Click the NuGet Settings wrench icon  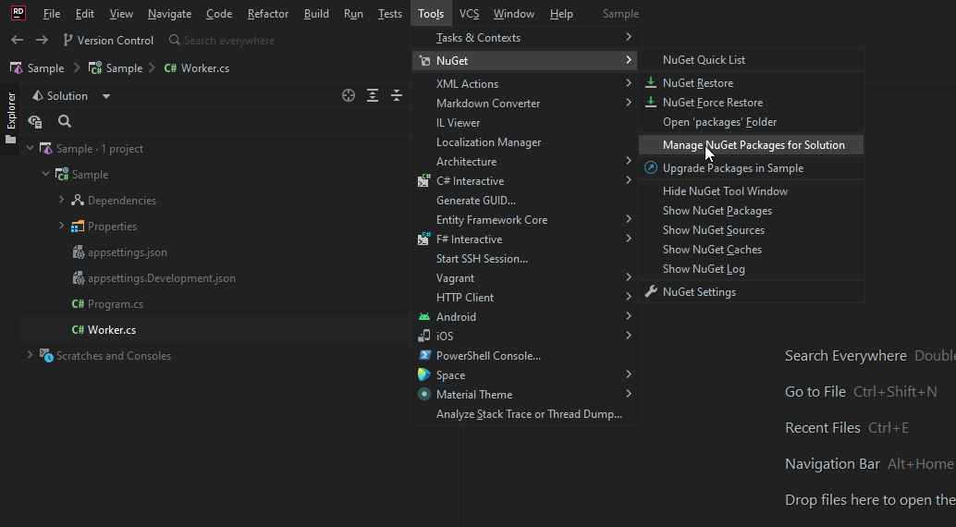coord(651,291)
